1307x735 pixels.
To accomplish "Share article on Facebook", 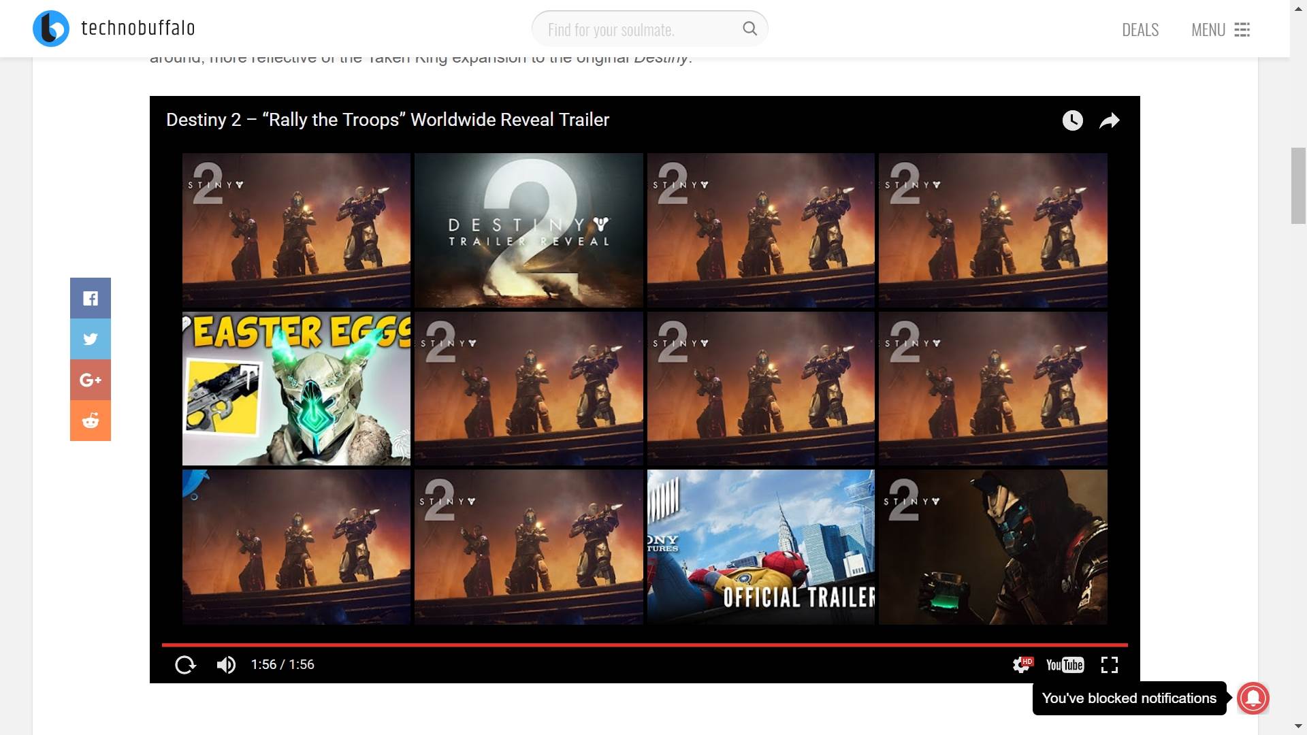I will [91, 298].
